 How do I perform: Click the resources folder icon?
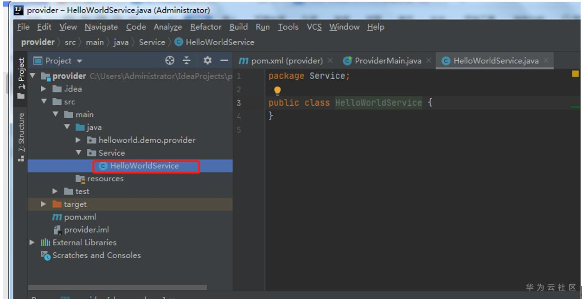tap(80, 179)
